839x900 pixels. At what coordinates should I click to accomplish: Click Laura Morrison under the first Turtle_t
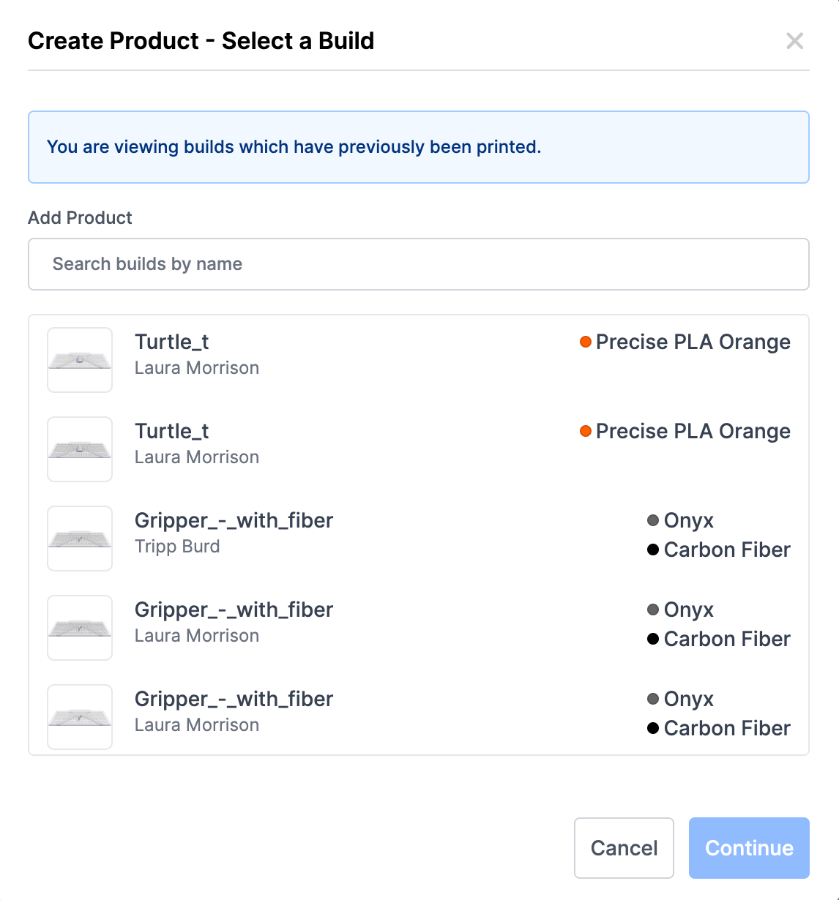[x=197, y=368]
